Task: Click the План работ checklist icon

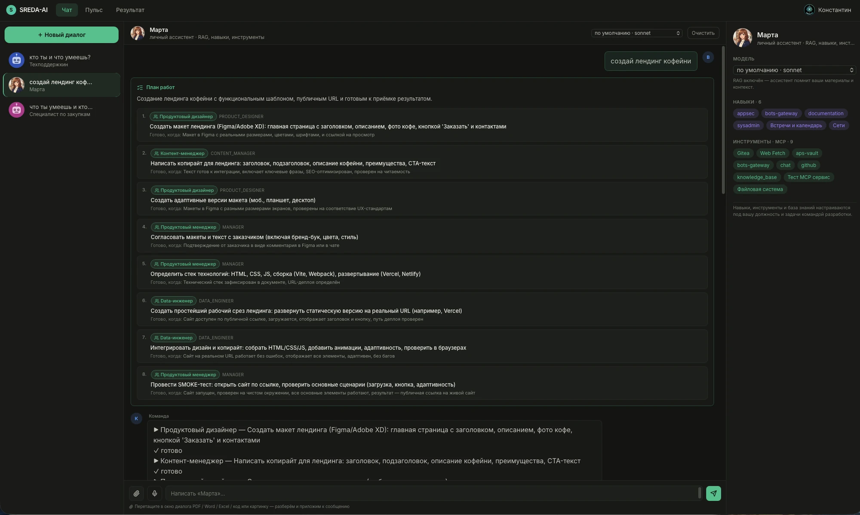Action: click(140, 88)
